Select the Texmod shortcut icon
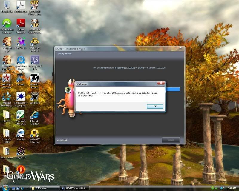The height and width of the screenshot is (191, 239). 35,81
